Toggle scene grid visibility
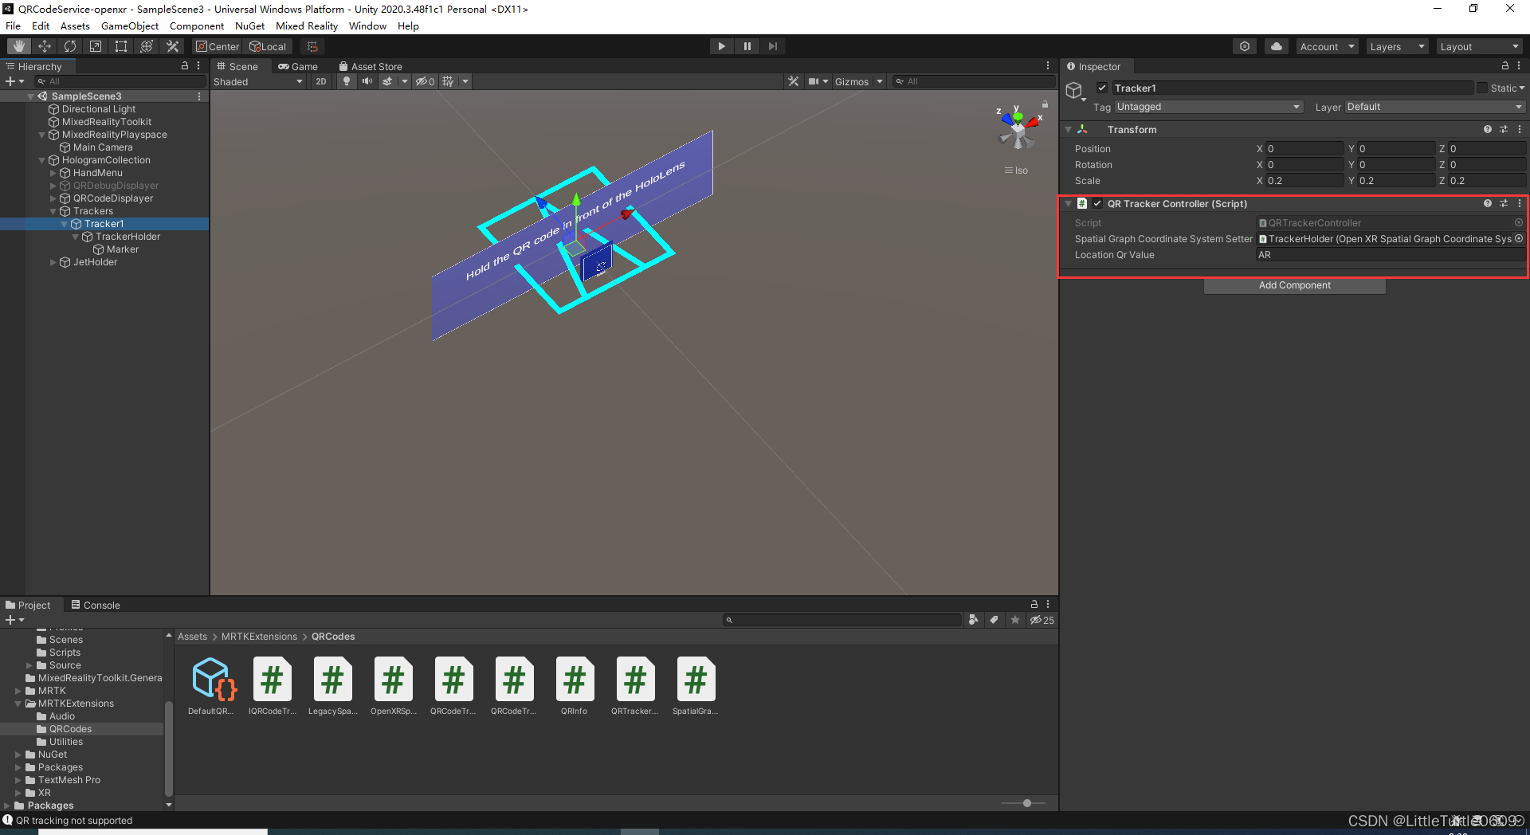The height and width of the screenshot is (835, 1530). click(x=448, y=81)
